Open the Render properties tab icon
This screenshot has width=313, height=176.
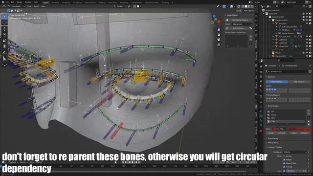point(261,72)
